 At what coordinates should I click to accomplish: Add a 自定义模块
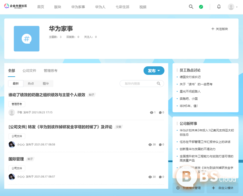pos(223,188)
